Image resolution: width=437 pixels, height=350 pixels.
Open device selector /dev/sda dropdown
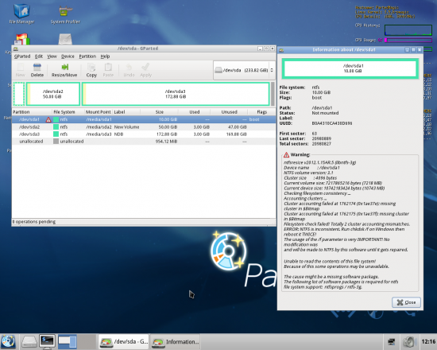(x=244, y=70)
